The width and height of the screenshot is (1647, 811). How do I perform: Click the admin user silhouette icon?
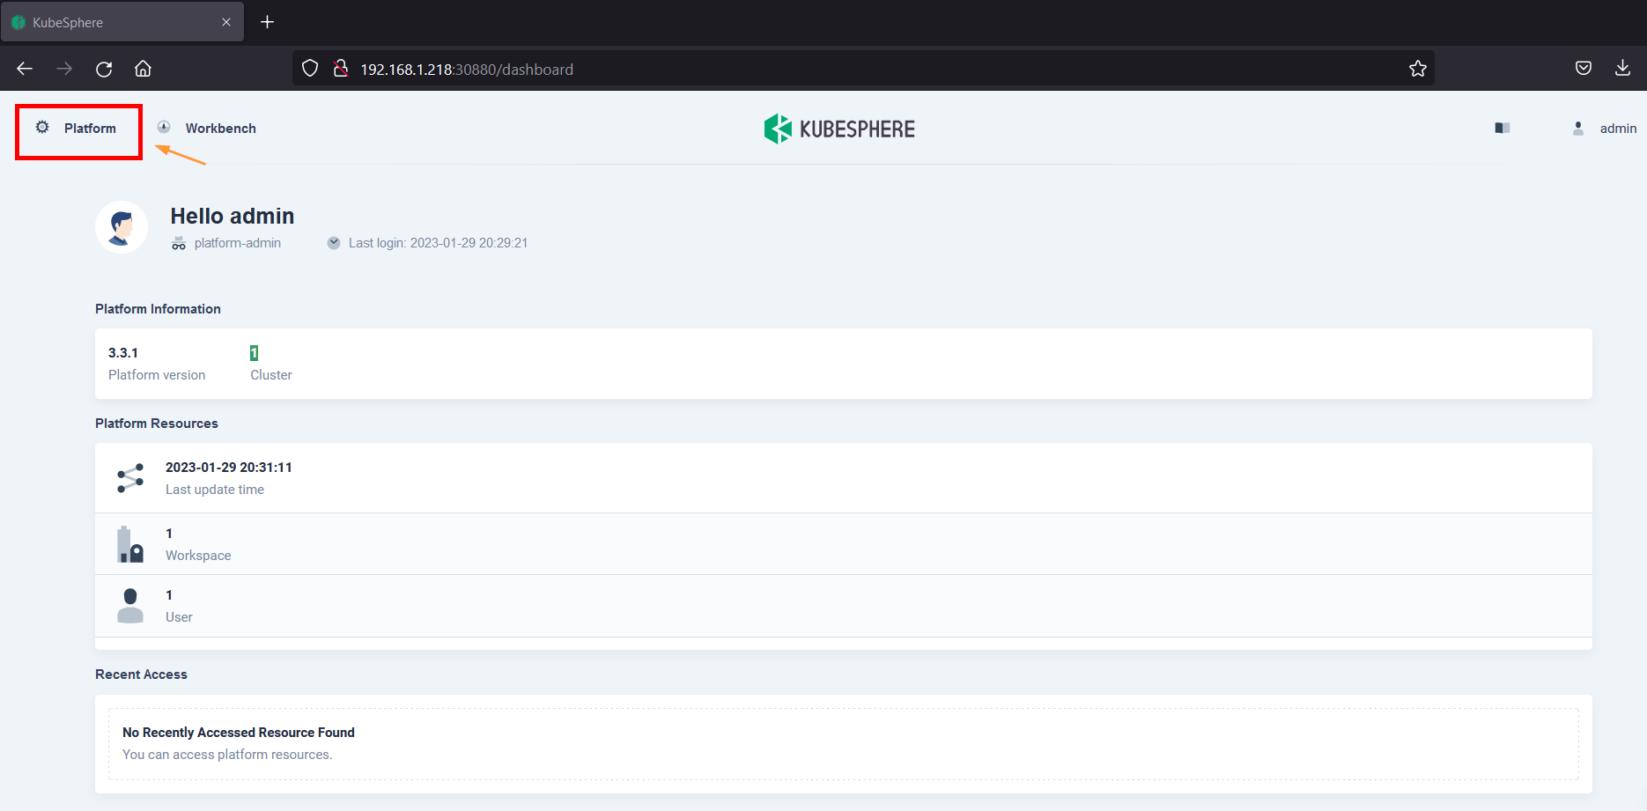click(x=1578, y=129)
